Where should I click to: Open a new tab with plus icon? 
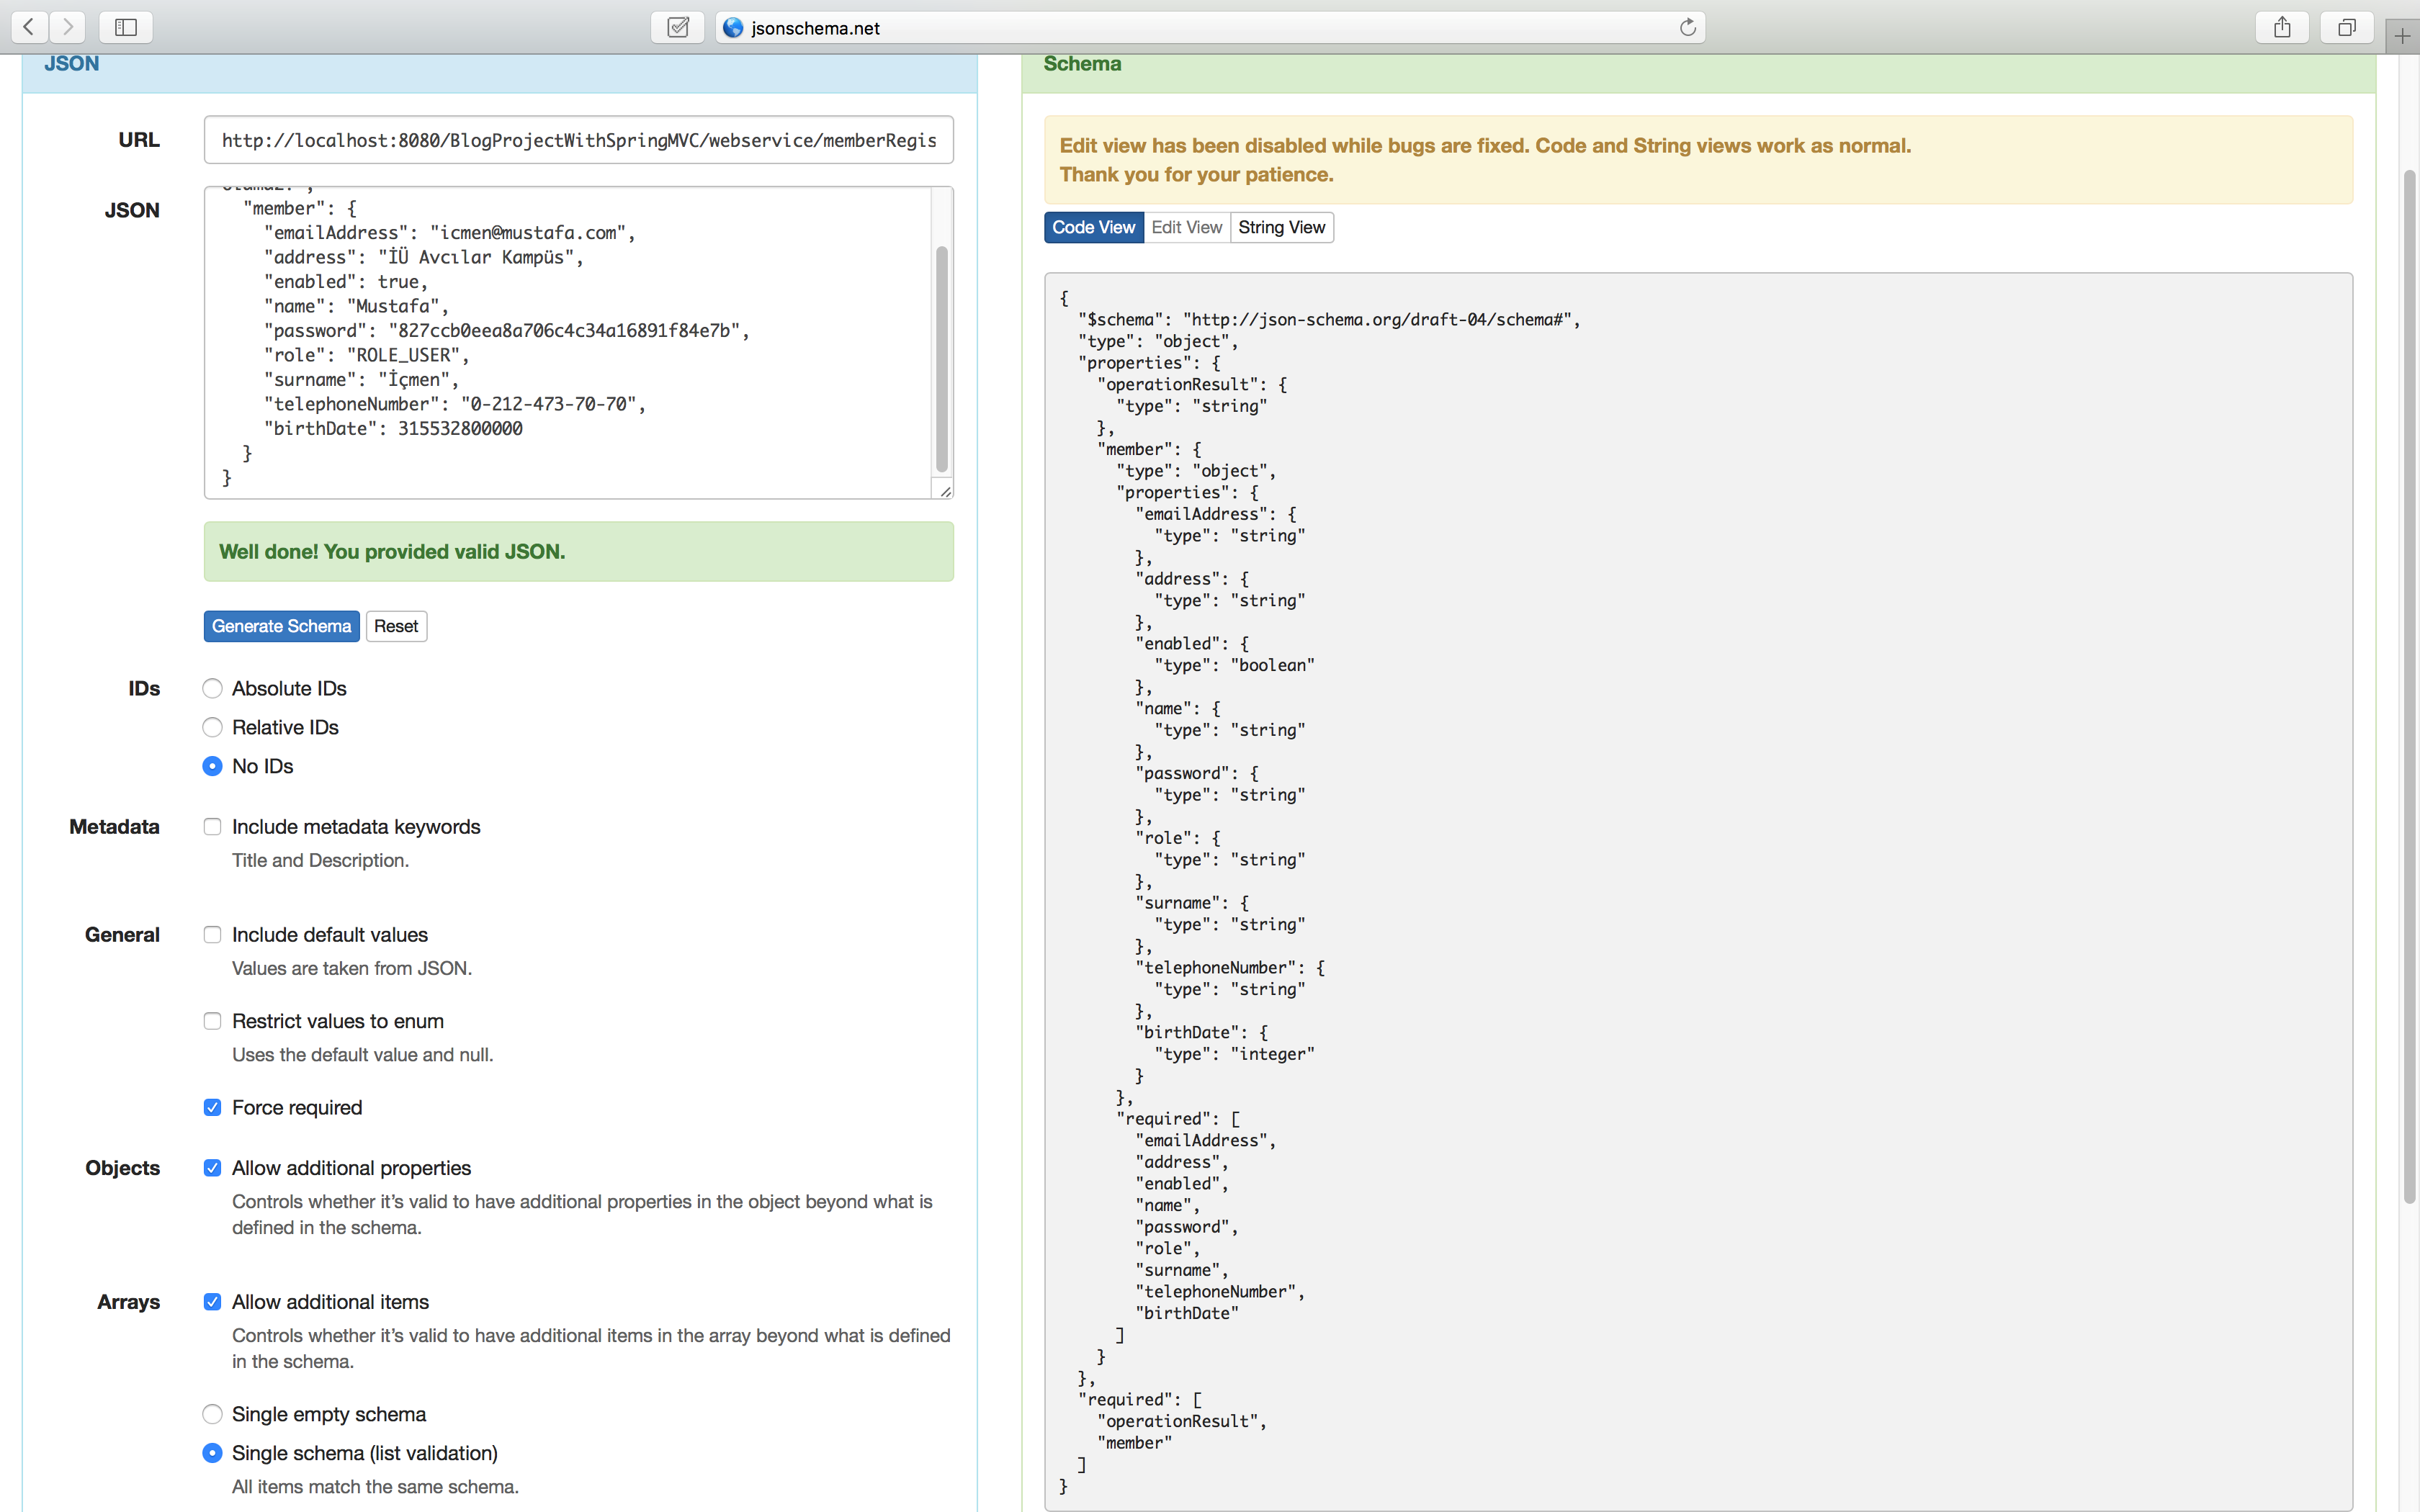pyautogui.click(x=2402, y=36)
